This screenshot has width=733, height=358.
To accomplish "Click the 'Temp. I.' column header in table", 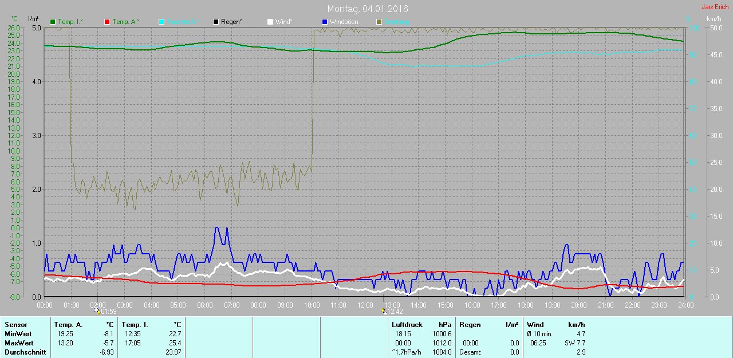I will pyautogui.click(x=135, y=325).
